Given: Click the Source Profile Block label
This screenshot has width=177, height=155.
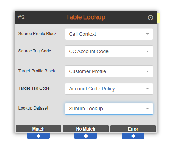Looking at the screenshot, I should [38, 34].
